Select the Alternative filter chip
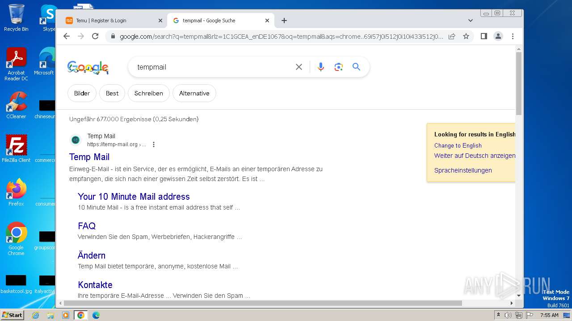Viewport: 572px width, 321px height. point(194,93)
